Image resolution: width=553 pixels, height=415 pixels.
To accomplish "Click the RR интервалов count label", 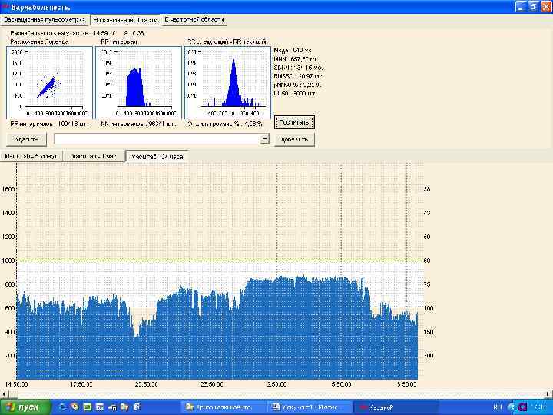I will (x=49, y=124).
